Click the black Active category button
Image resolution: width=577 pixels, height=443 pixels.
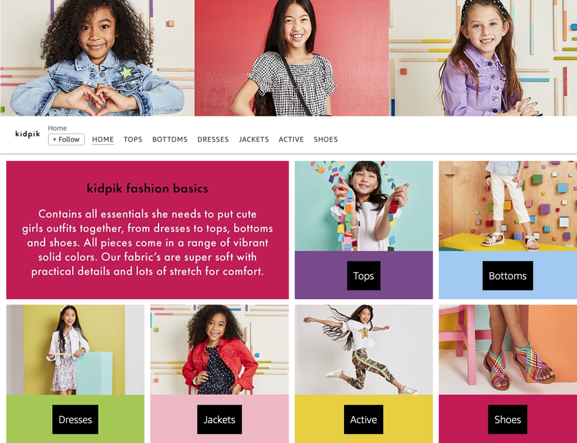pos(364,419)
